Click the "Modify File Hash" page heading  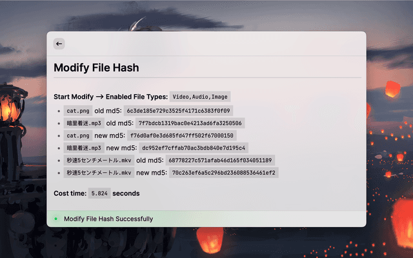96,68
